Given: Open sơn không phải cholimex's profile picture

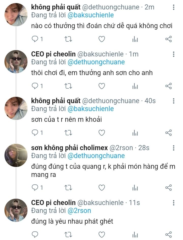Looking at the screenshot, I should [16, 155].
